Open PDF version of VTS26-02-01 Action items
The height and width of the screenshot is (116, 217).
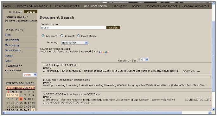coord(47,97)
